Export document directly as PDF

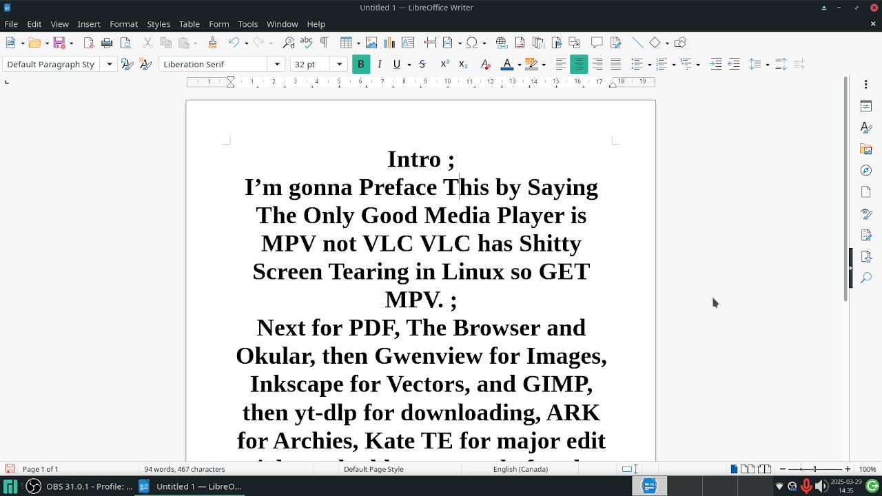click(x=88, y=43)
